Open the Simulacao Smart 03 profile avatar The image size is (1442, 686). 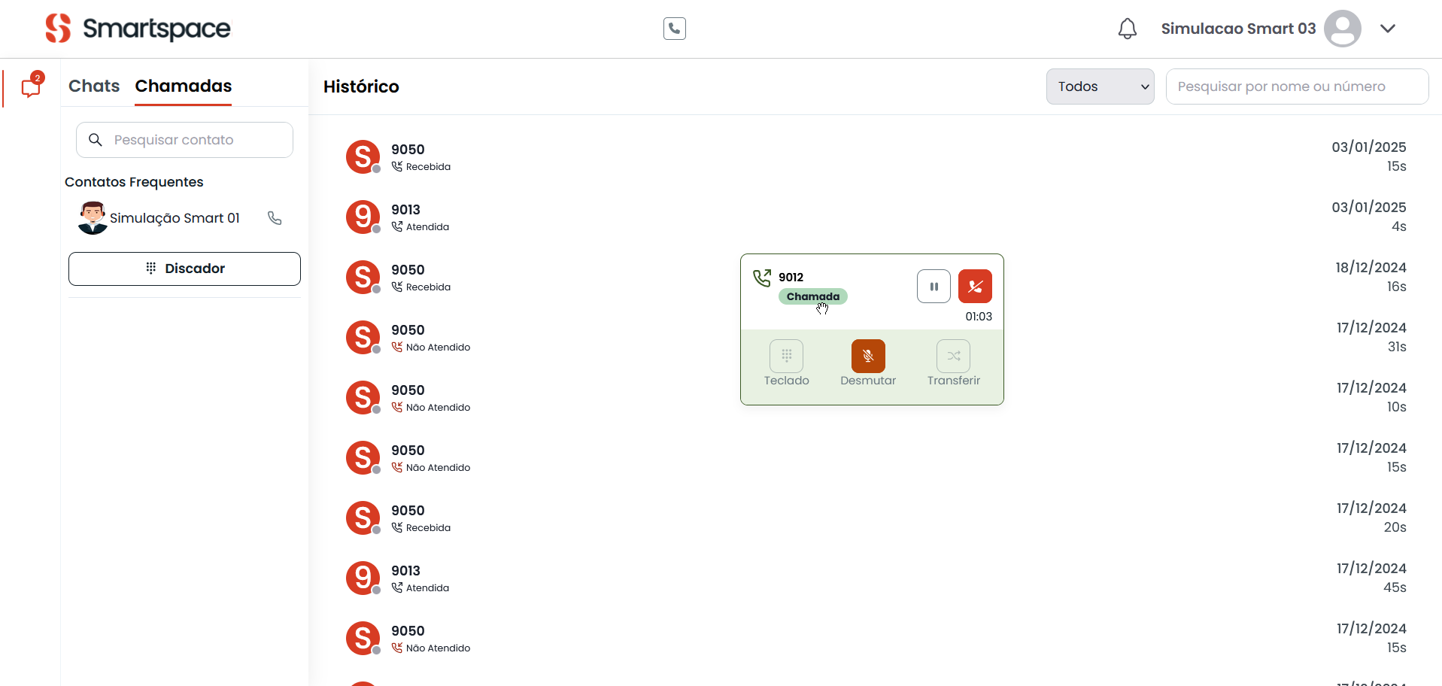coord(1342,29)
